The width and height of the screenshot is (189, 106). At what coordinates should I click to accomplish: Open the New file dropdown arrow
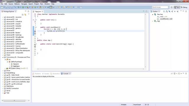click(4, 7)
